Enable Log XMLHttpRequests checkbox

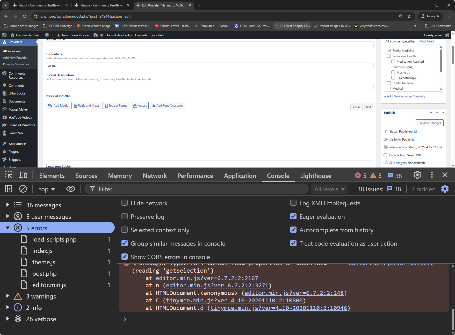tap(293, 203)
